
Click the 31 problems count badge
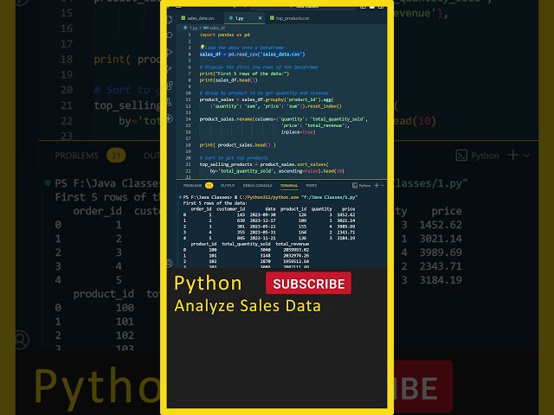(x=209, y=185)
